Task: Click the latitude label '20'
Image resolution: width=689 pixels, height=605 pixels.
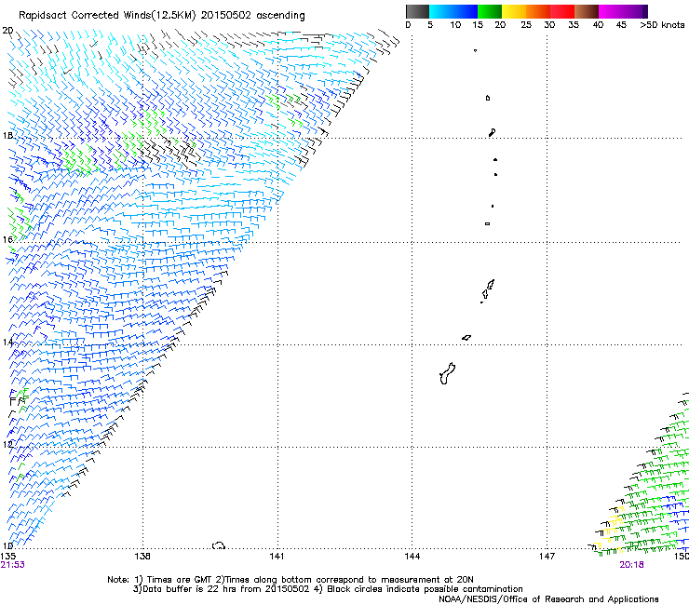Action: click(7, 31)
